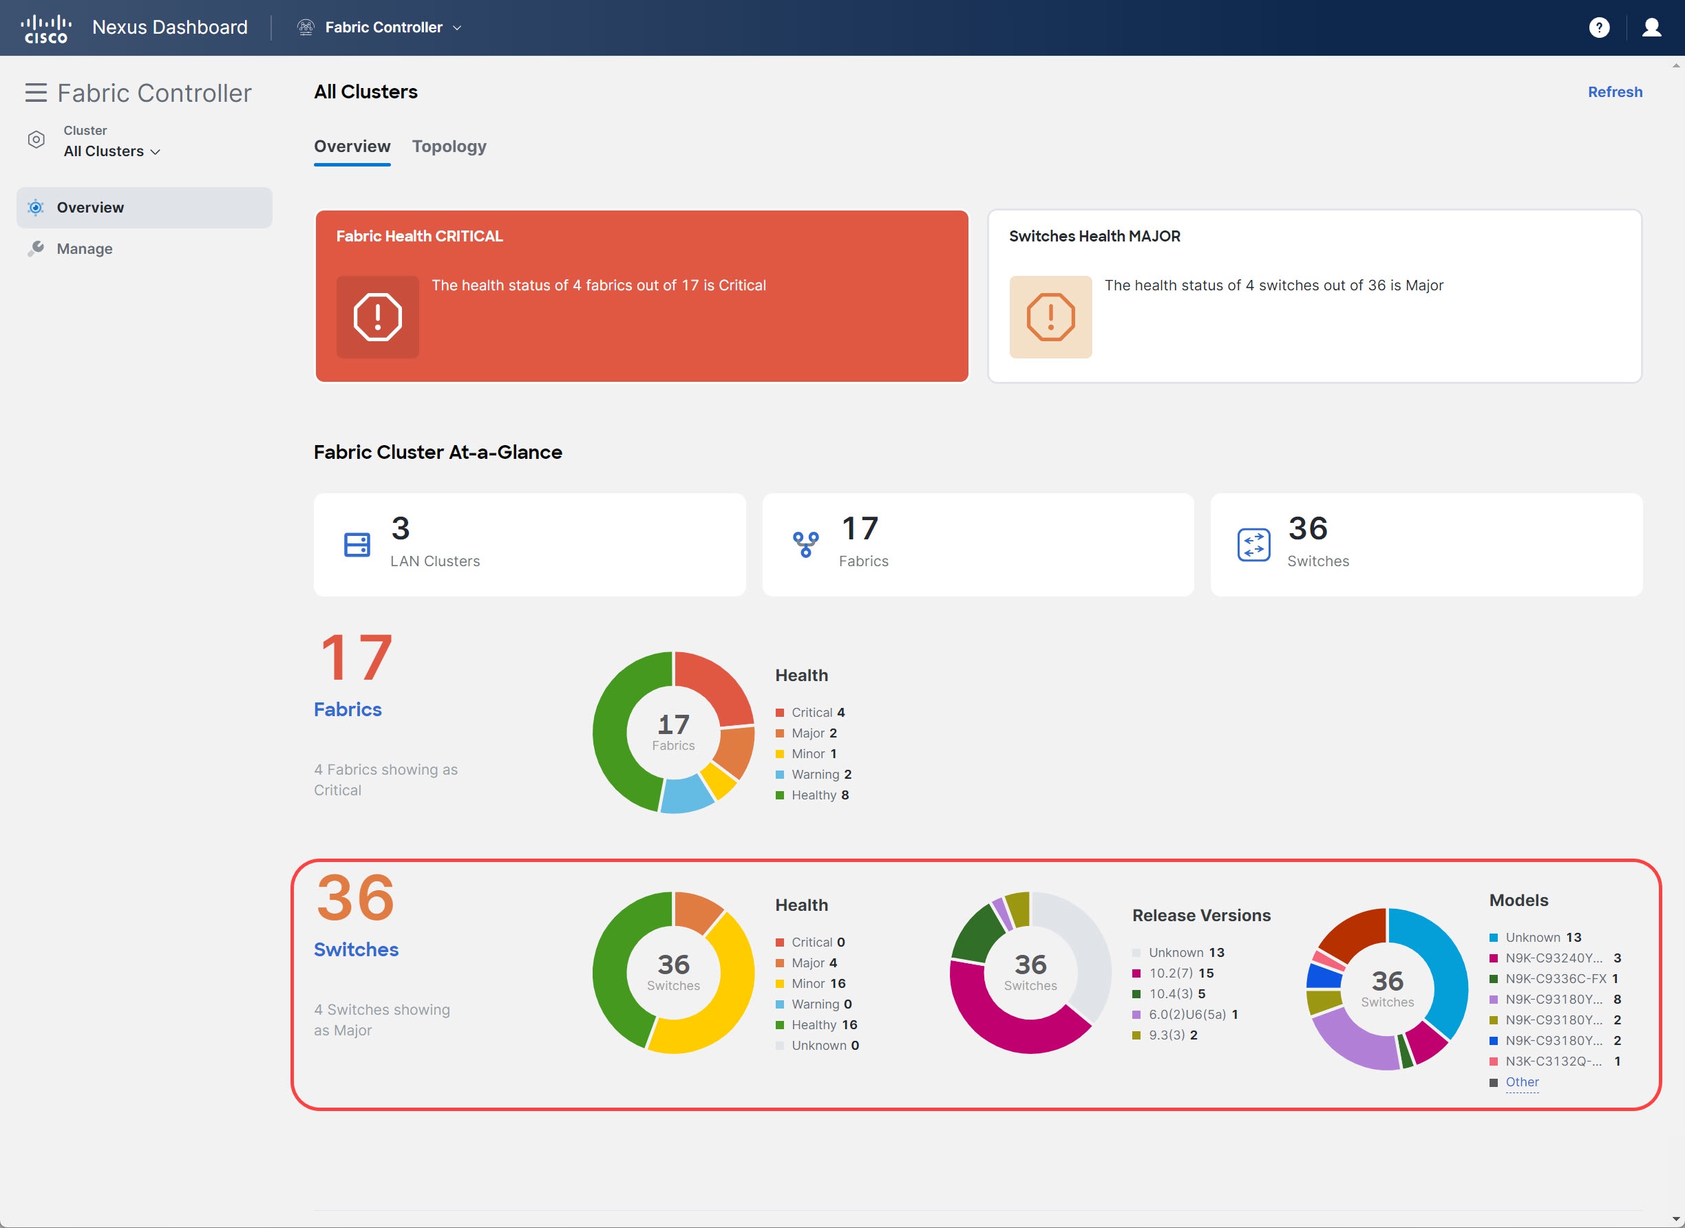
Task: Click 'N3K-C3132Q-... 1' model entry
Action: pyautogui.click(x=1556, y=1062)
